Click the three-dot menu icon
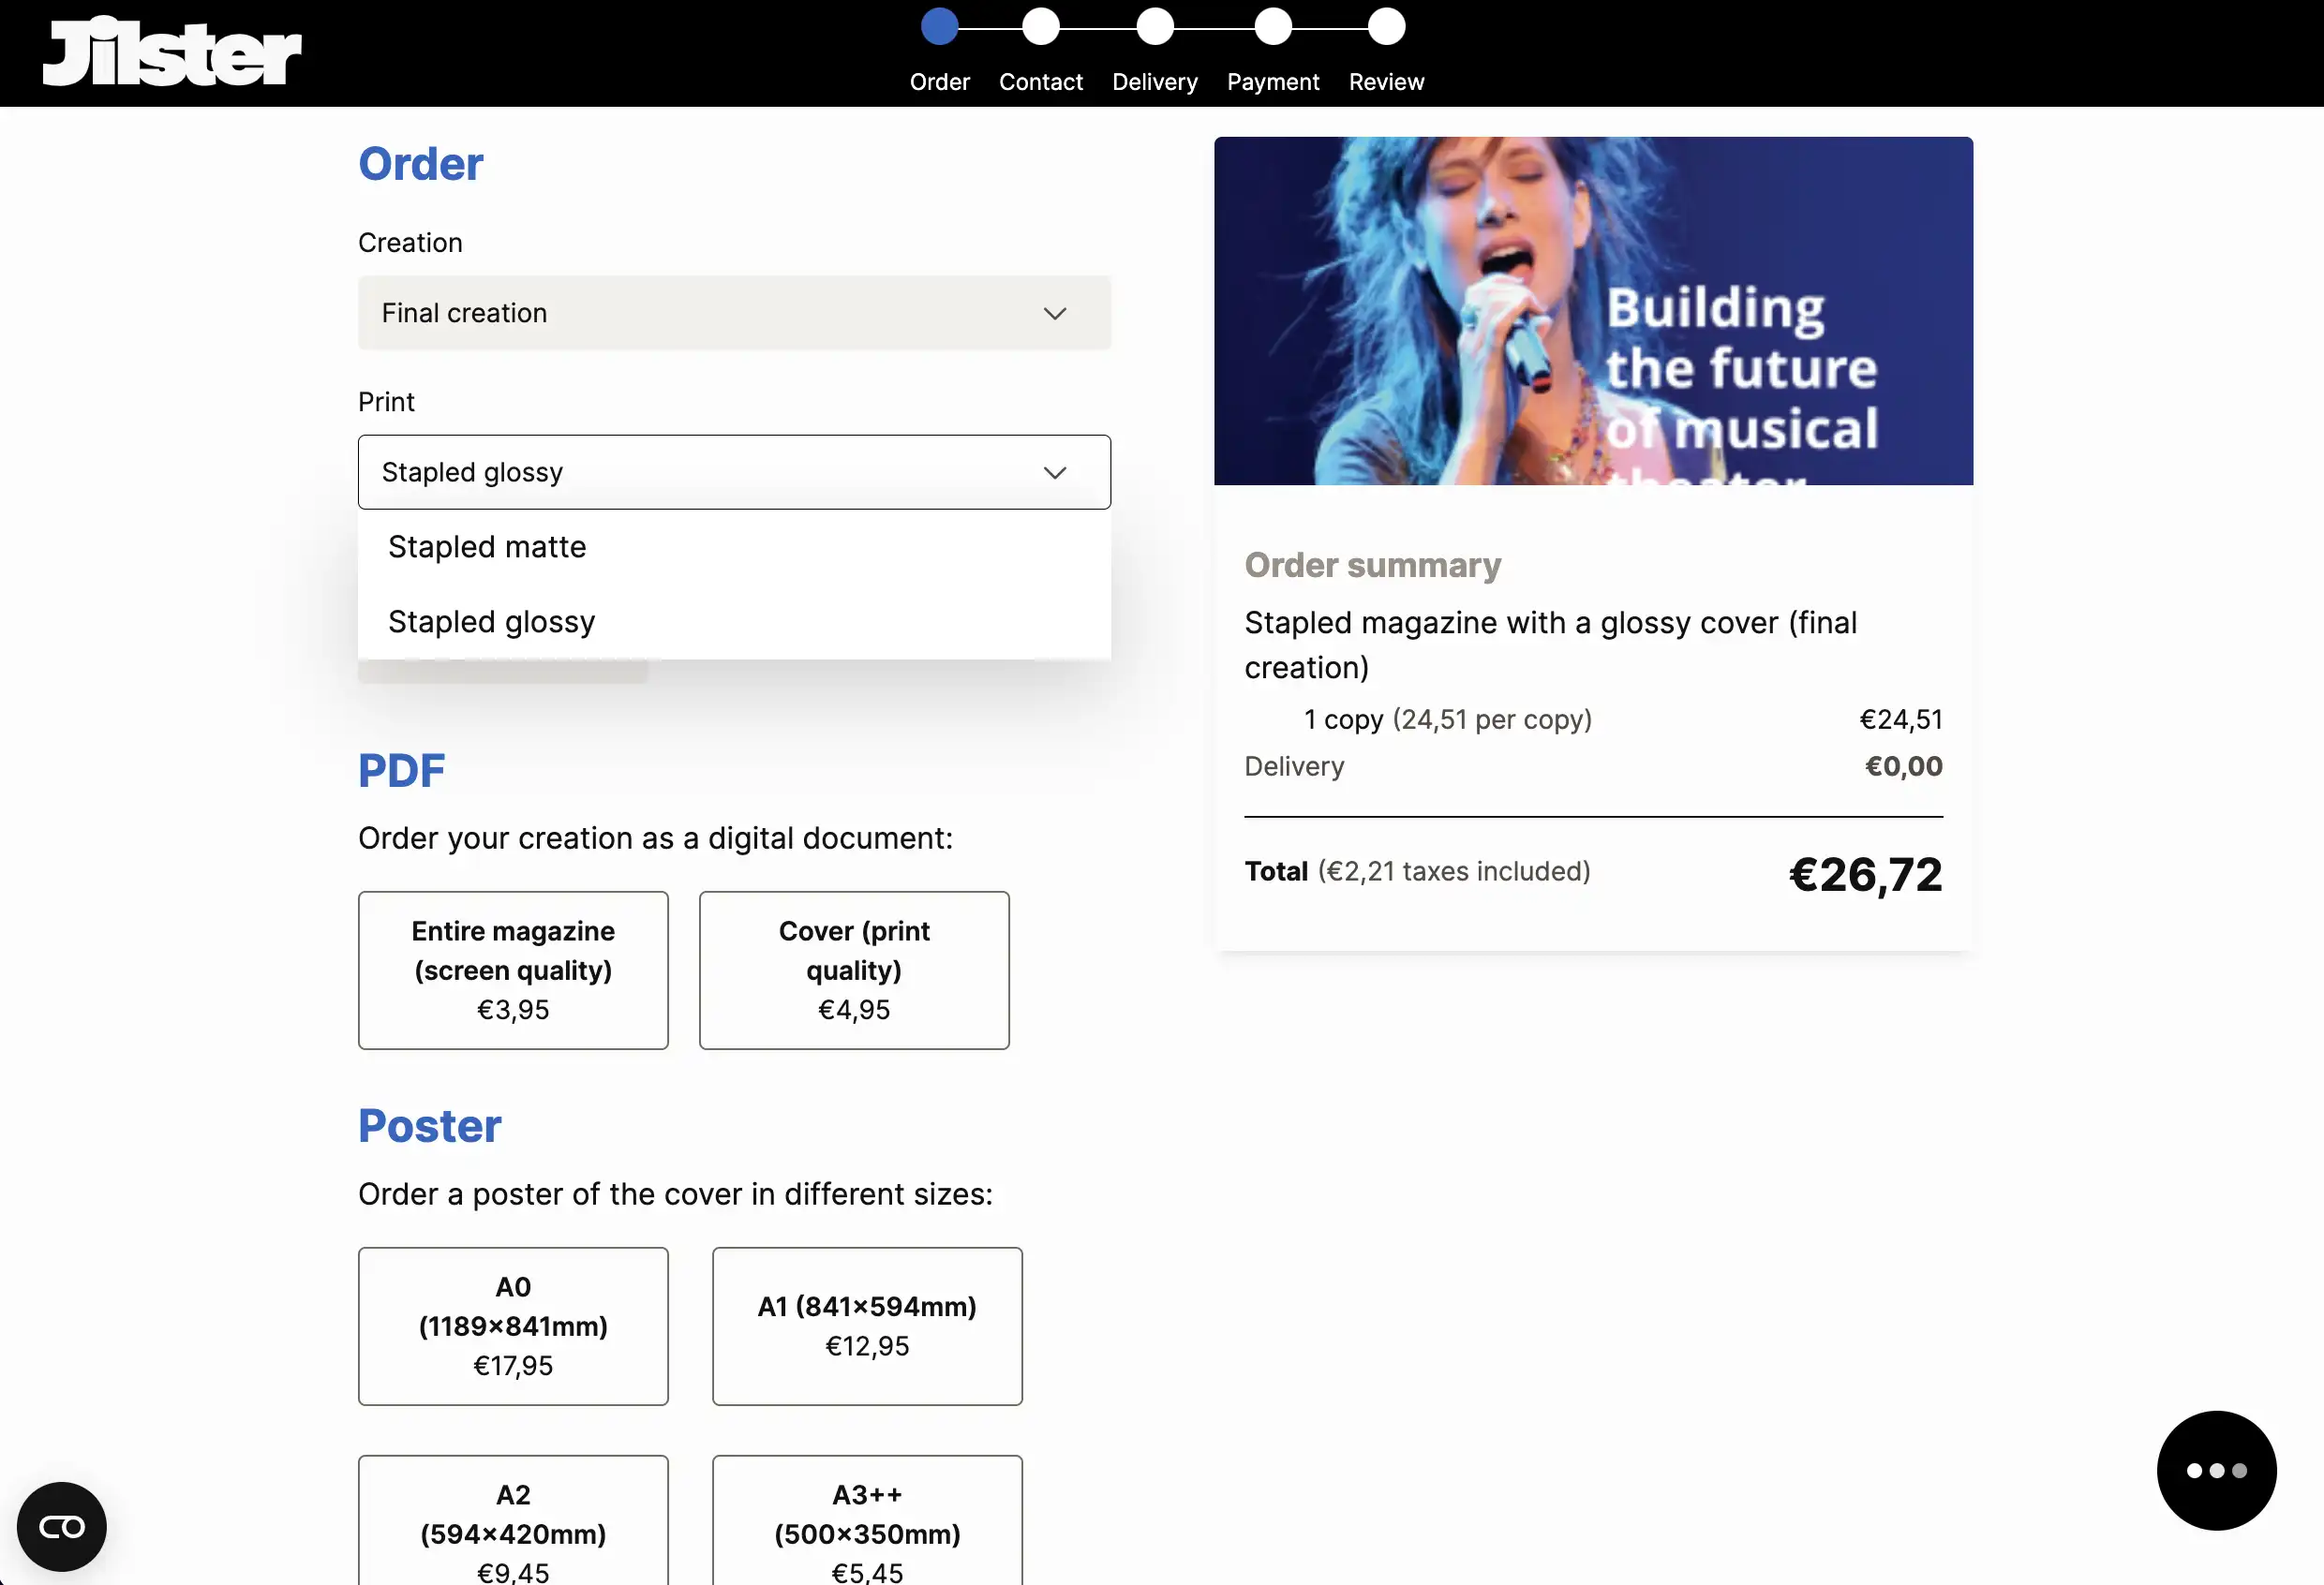 tap(2216, 1471)
